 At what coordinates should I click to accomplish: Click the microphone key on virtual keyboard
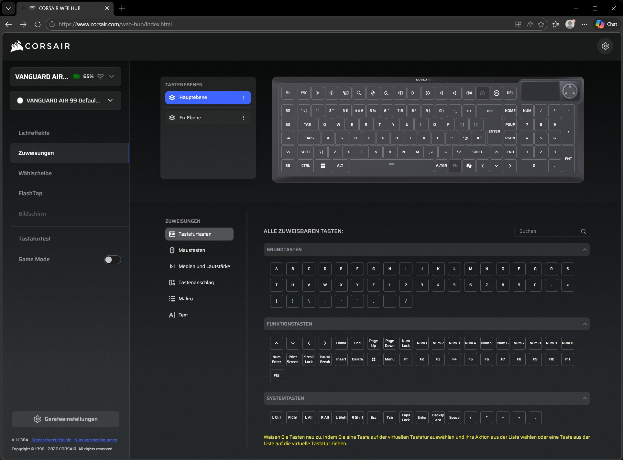click(x=373, y=93)
